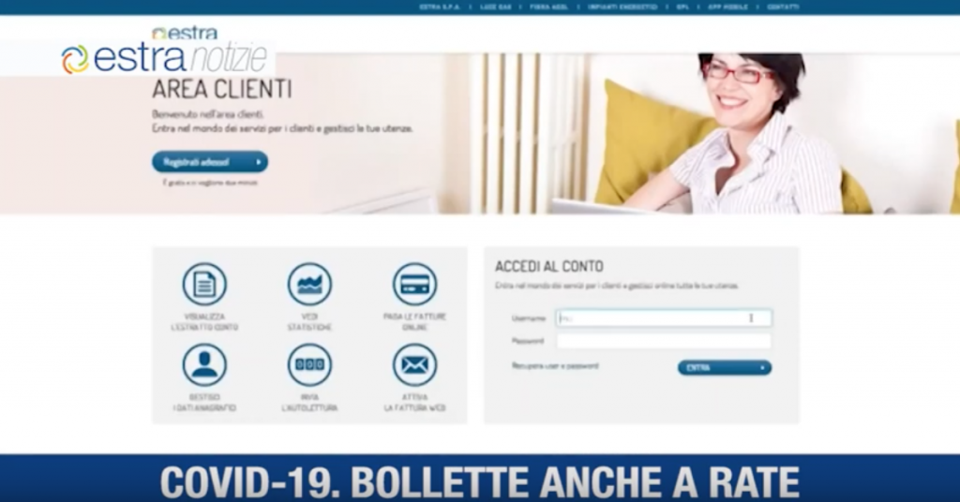The width and height of the screenshot is (960, 502).
Task: Click the Area Clienti heading
Action: pos(221,89)
